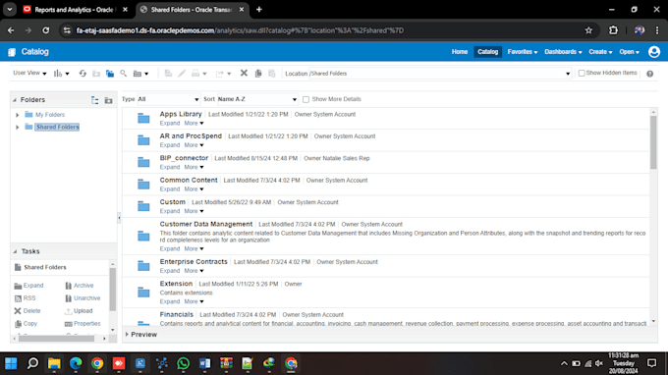Screen dimensions: 668x375
Task: Click the Up folder icon in toolbar
Action: (96, 74)
